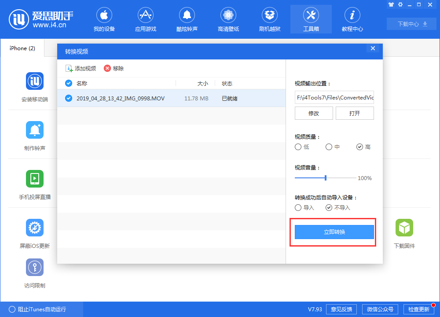Open the 教程中心 tutorials section

pyautogui.click(x=352, y=19)
